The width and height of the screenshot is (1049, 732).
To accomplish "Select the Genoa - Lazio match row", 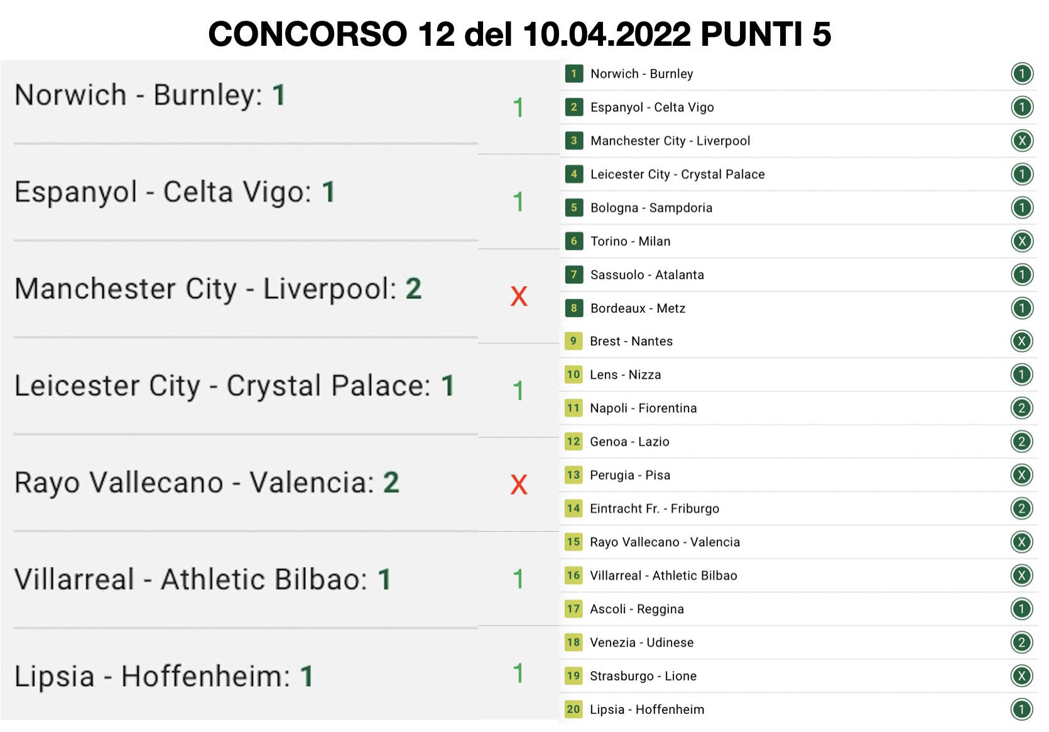I will [629, 441].
